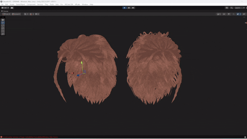Image resolution: width=247 pixels, height=139 pixels.
Task: Open the VRChat SDK menu
Action: click(x=69, y=4)
